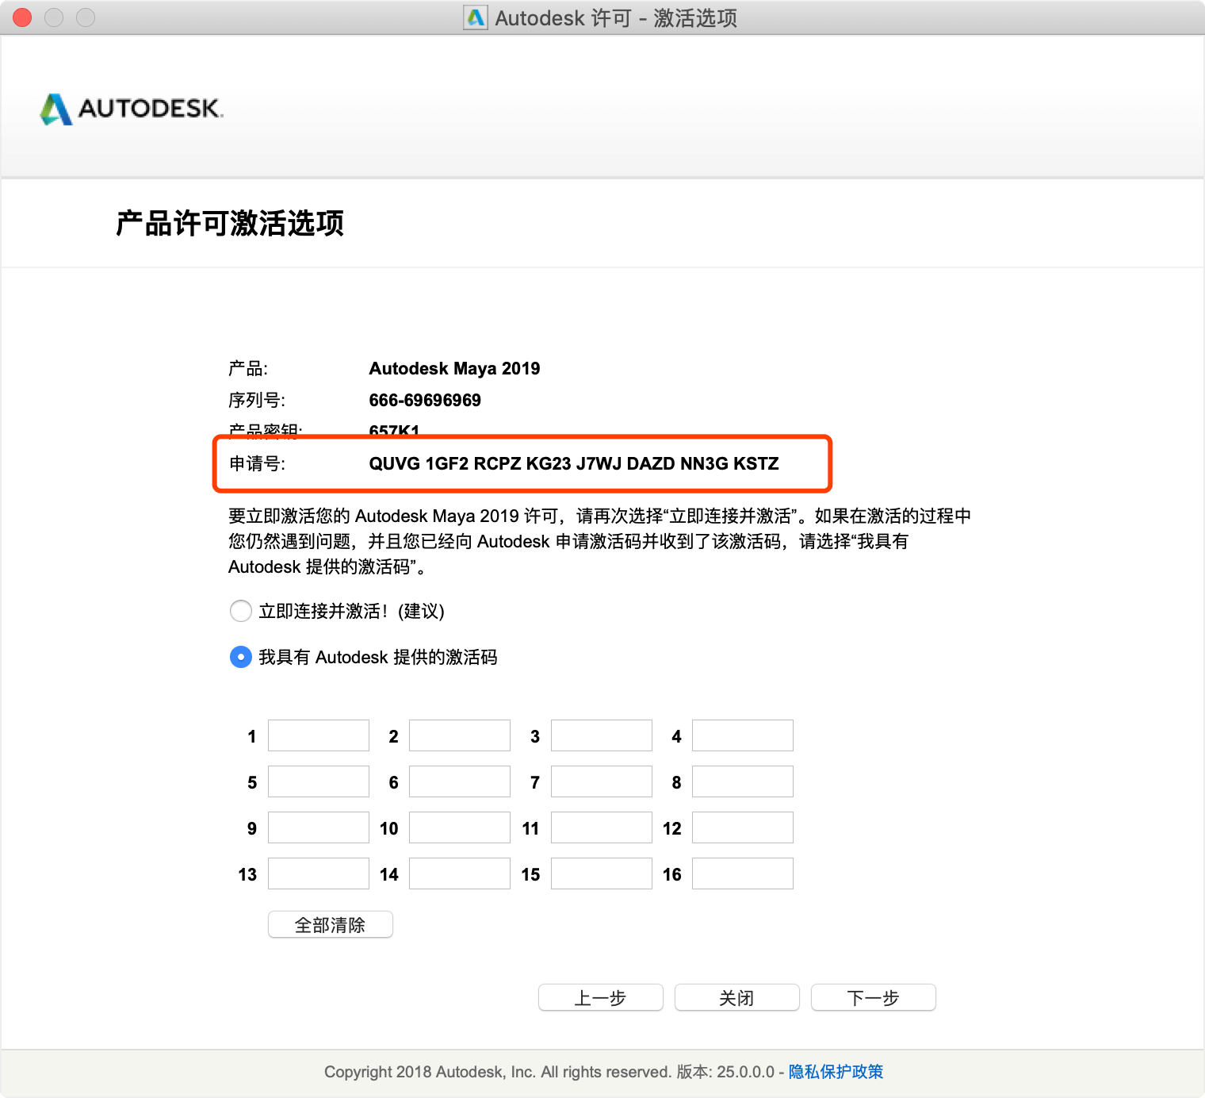
Task: Click activation code field 10
Action: 460,827
